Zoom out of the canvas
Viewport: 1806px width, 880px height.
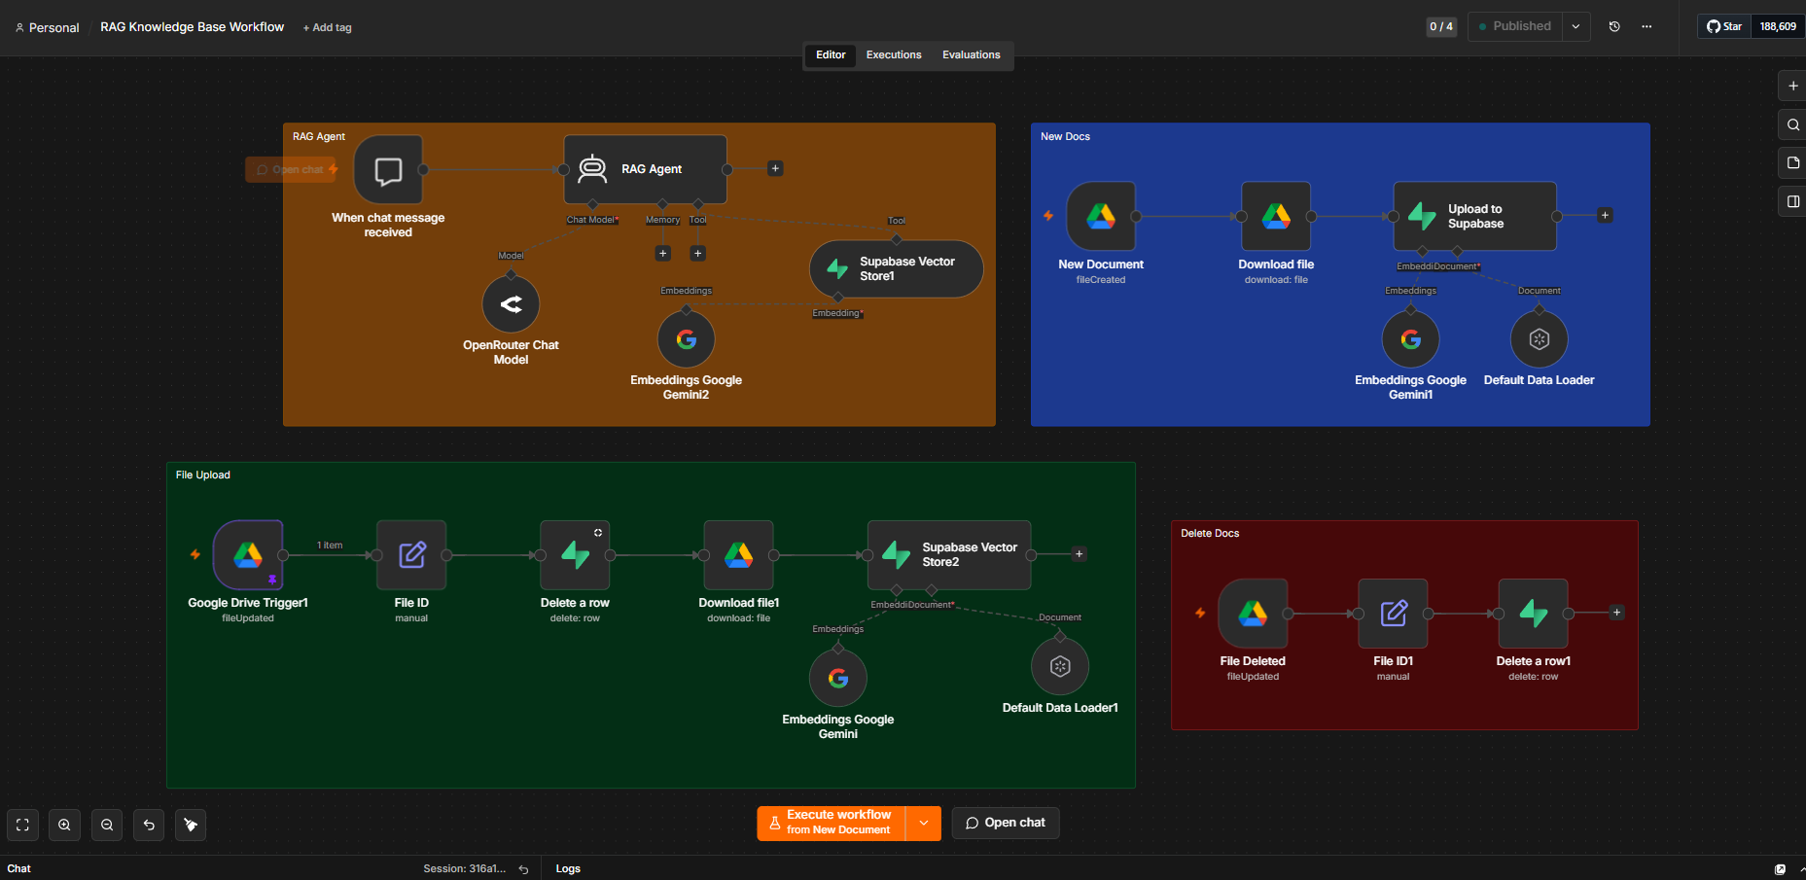pyautogui.click(x=107, y=825)
